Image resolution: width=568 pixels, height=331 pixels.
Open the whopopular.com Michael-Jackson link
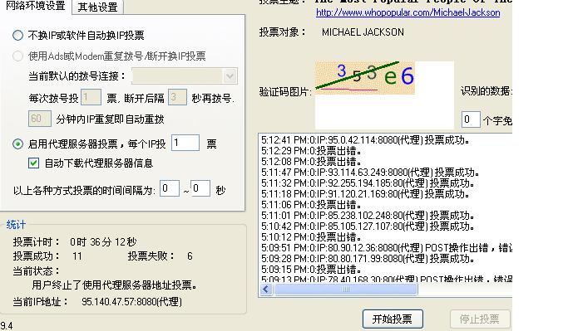(407, 12)
